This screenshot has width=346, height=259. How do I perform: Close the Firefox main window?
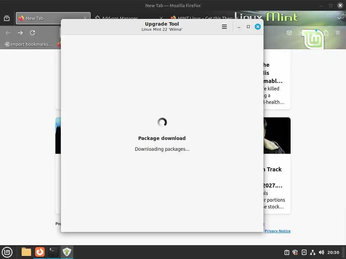click(x=340, y=5)
